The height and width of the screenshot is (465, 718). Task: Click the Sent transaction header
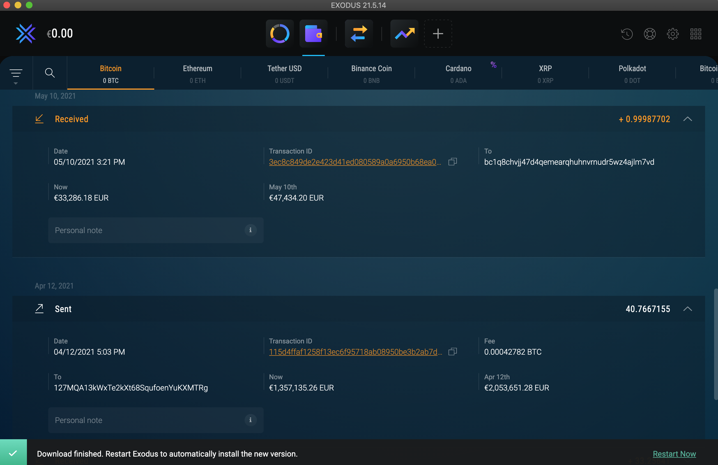(359, 309)
